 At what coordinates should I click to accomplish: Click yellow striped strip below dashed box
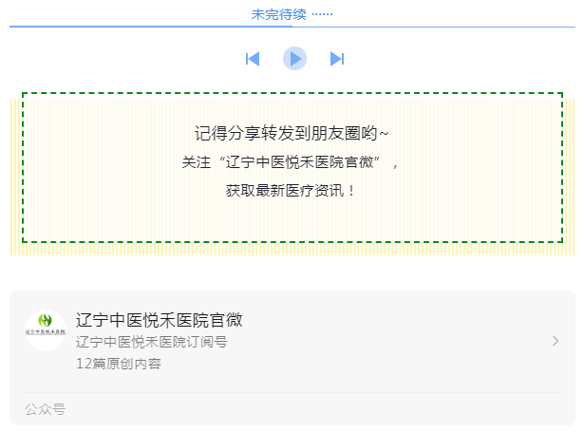pos(292,249)
